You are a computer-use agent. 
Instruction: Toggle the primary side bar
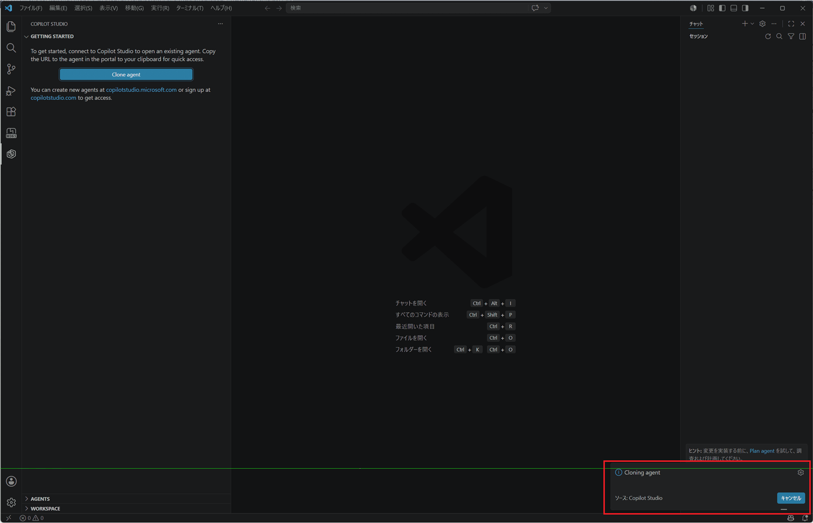[722, 8]
